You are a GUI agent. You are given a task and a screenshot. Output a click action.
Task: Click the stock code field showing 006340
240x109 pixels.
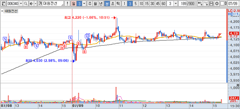(13, 4)
